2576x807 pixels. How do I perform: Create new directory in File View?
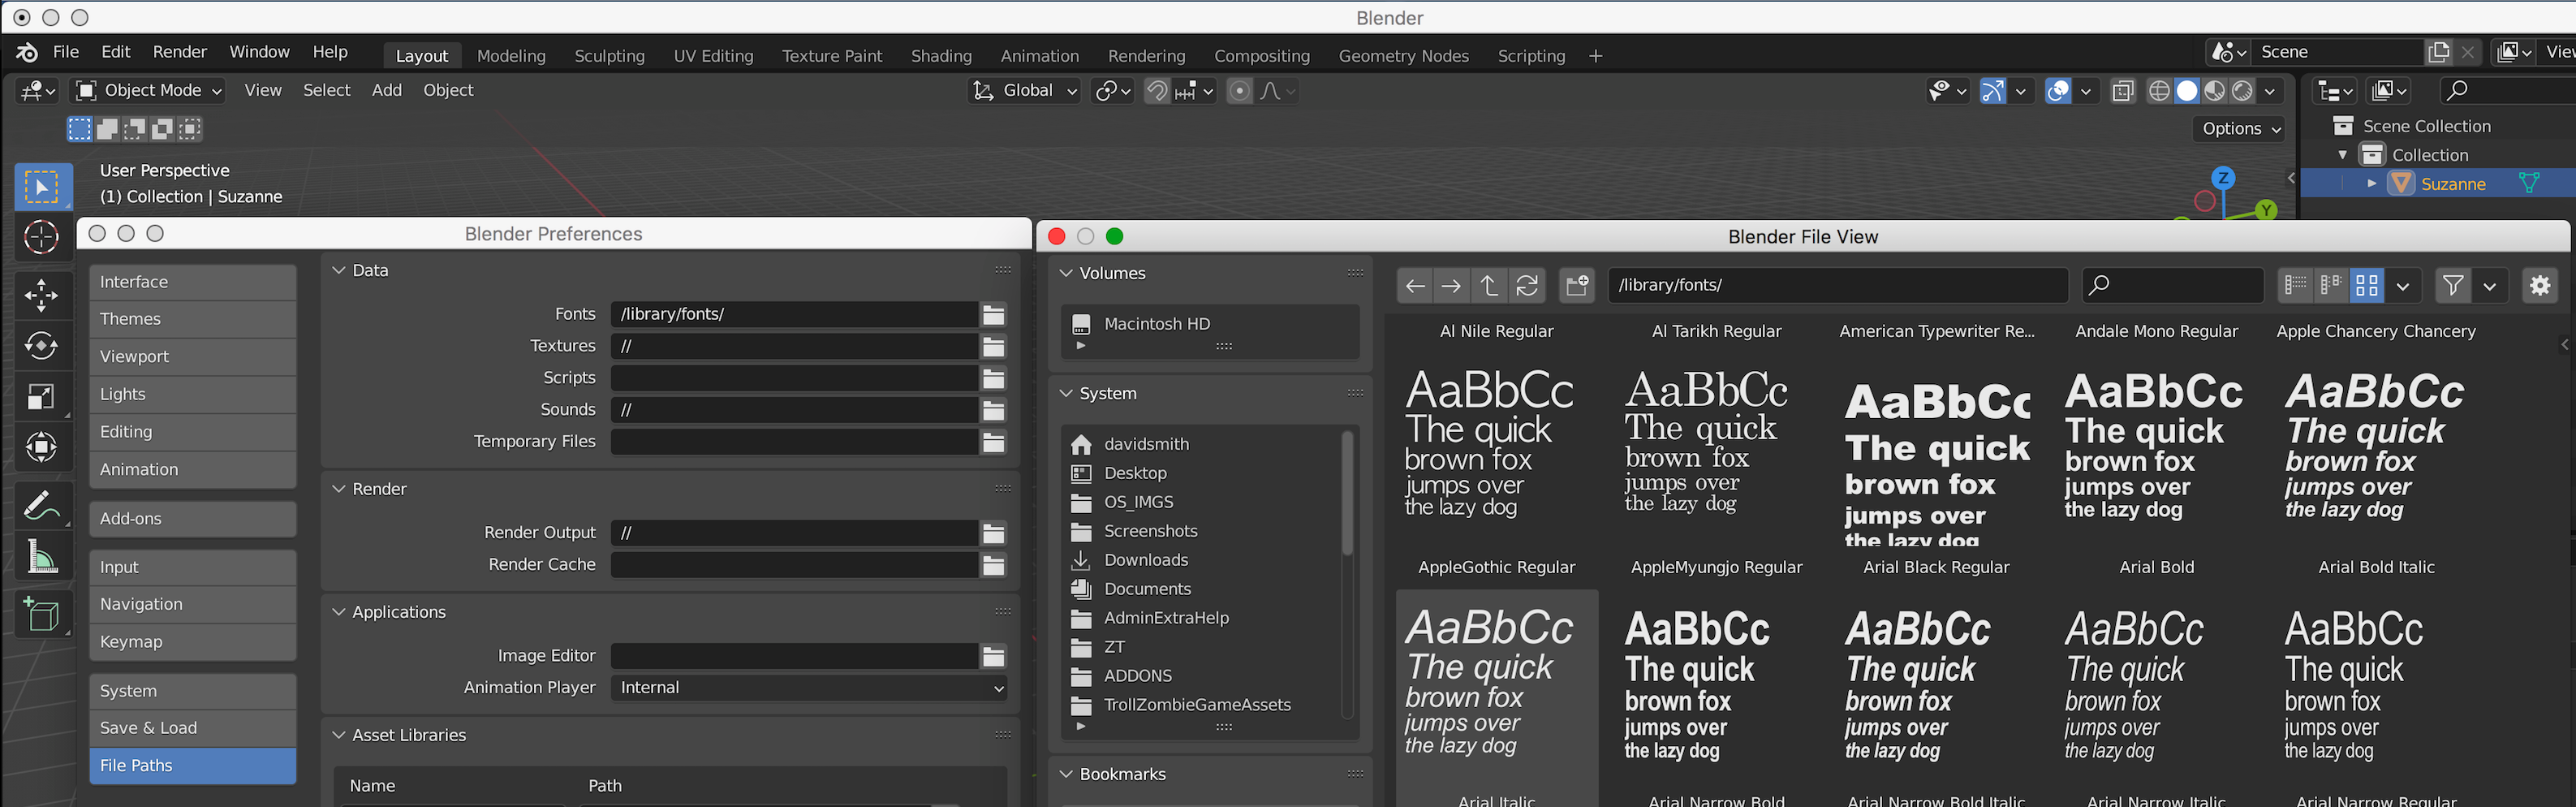click(1577, 286)
